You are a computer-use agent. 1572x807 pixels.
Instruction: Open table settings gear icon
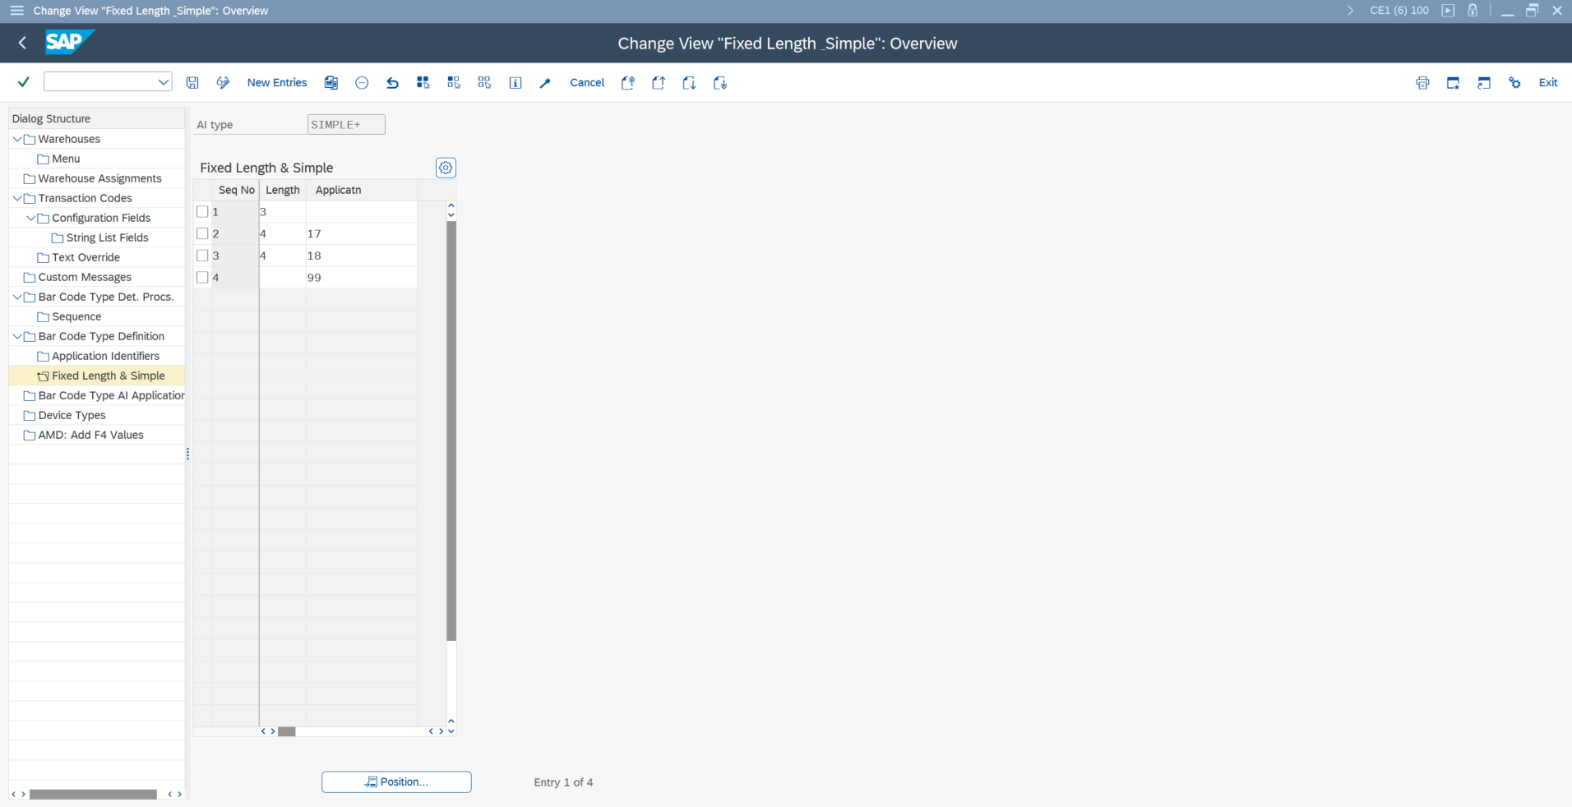pyautogui.click(x=446, y=168)
